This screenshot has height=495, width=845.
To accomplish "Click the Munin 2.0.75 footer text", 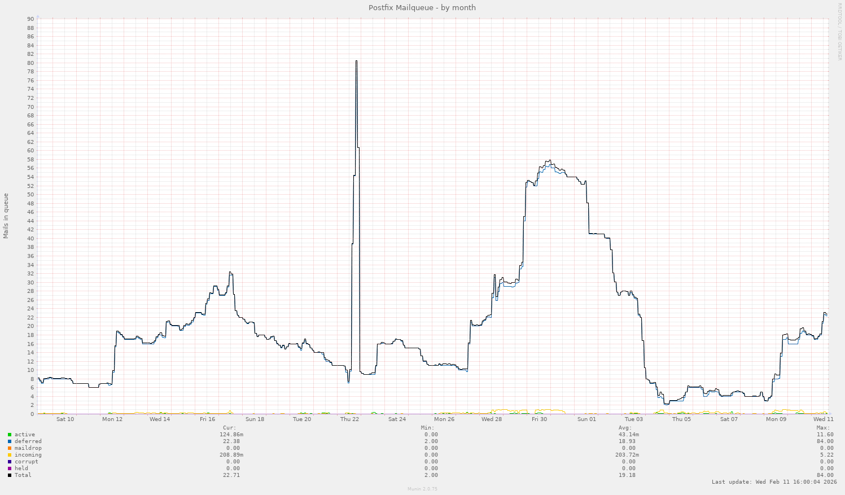I will click(422, 490).
